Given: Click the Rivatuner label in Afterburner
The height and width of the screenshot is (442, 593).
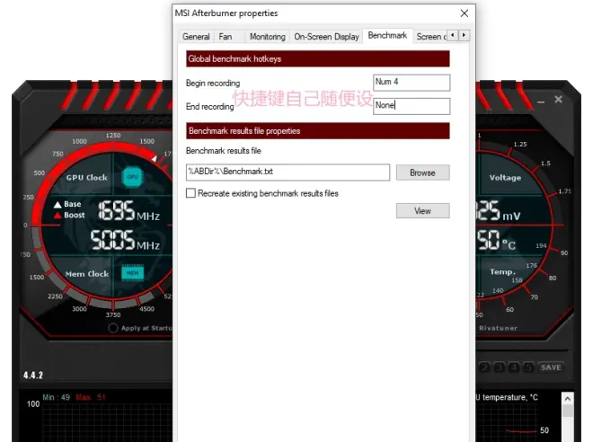Looking at the screenshot, I should tap(498, 328).
